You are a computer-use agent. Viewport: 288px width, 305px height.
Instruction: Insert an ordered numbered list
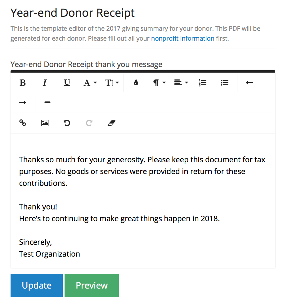point(203,83)
